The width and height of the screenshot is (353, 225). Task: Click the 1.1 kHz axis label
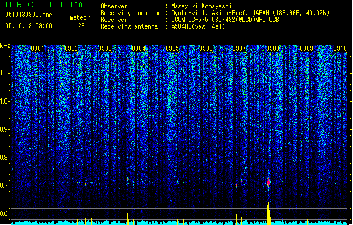point(5,73)
